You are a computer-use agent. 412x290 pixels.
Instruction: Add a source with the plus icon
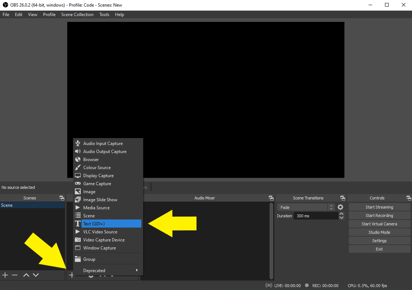click(71, 275)
